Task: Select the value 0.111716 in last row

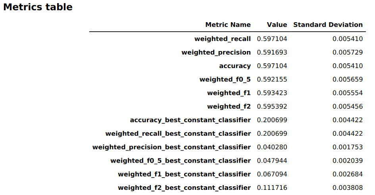Action: click(x=272, y=187)
